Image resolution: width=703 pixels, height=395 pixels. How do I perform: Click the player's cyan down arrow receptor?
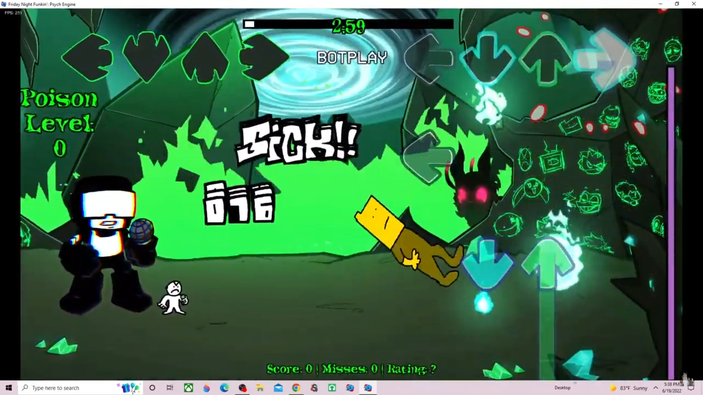pos(487,59)
